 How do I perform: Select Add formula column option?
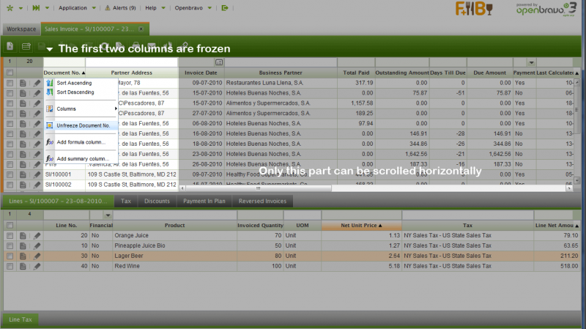82,142
